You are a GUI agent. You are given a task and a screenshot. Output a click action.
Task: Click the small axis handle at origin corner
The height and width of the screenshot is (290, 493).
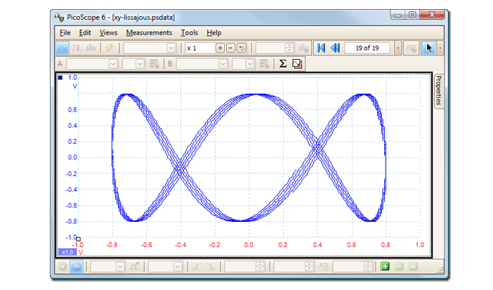click(78, 239)
